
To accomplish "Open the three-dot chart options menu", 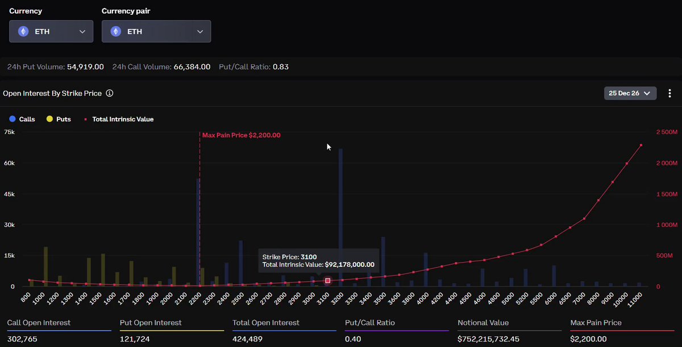I will (670, 93).
